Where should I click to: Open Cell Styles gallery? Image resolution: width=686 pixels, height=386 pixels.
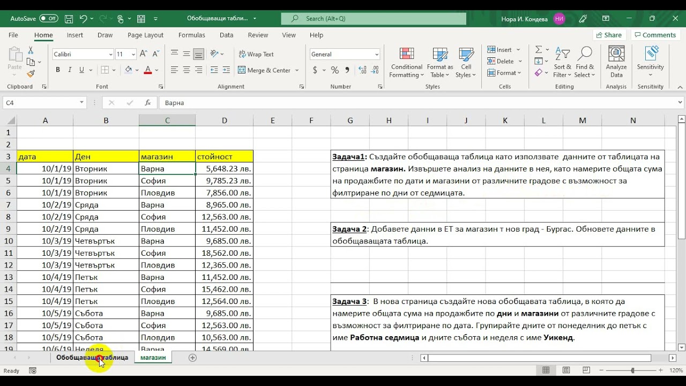tap(466, 62)
